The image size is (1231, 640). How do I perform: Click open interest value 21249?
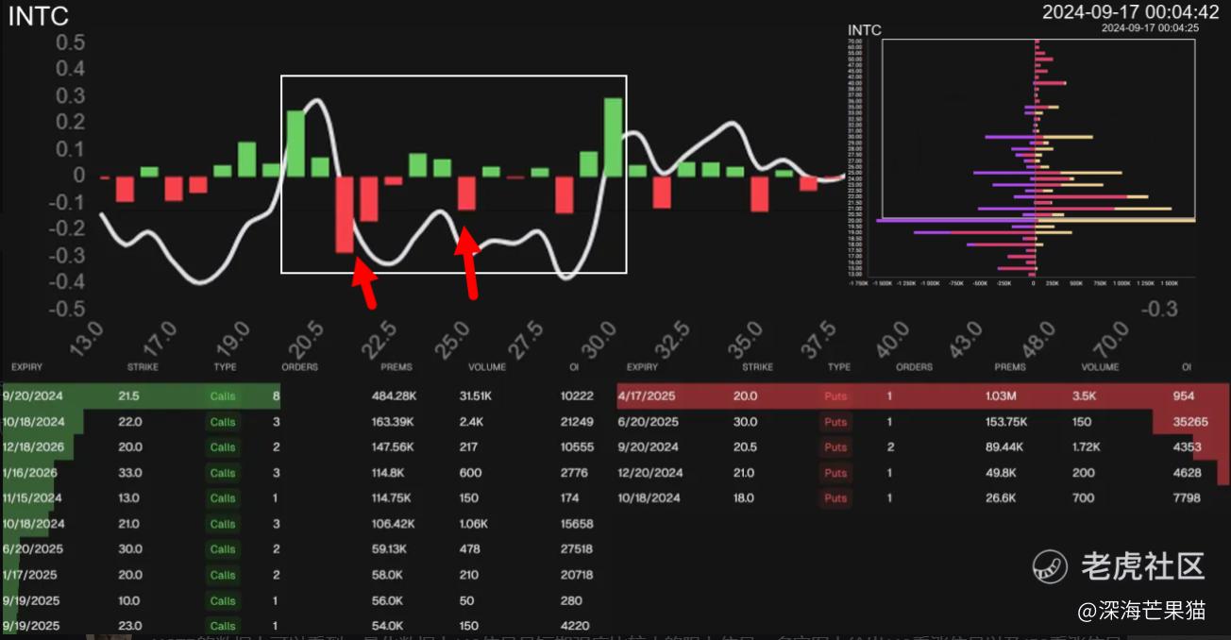click(577, 422)
